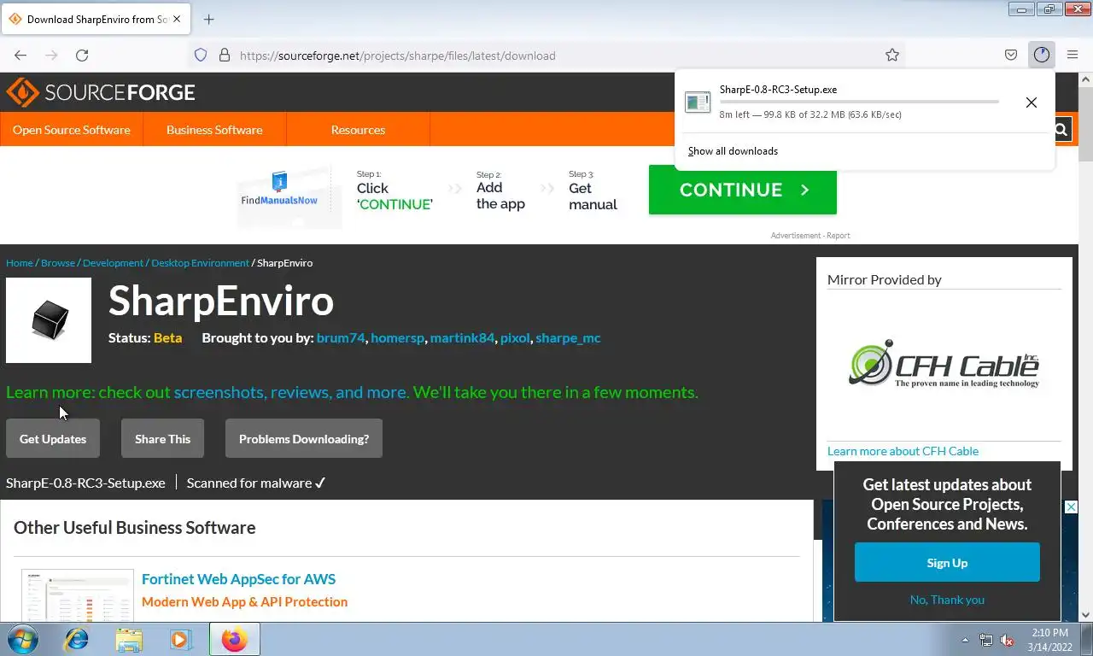The width and height of the screenshot is (1093, 656).
Task: View site security padlock info
Action: (x=225, y=56)
